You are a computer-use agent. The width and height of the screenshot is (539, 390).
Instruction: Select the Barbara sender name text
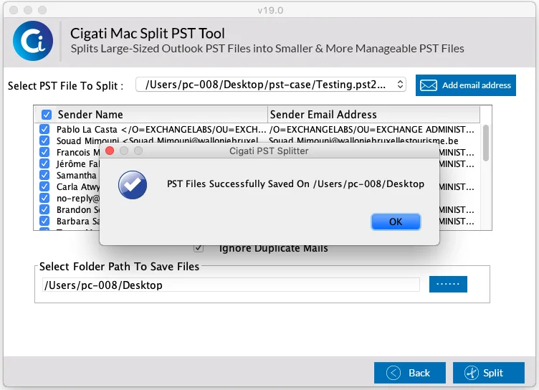[78, 221]
